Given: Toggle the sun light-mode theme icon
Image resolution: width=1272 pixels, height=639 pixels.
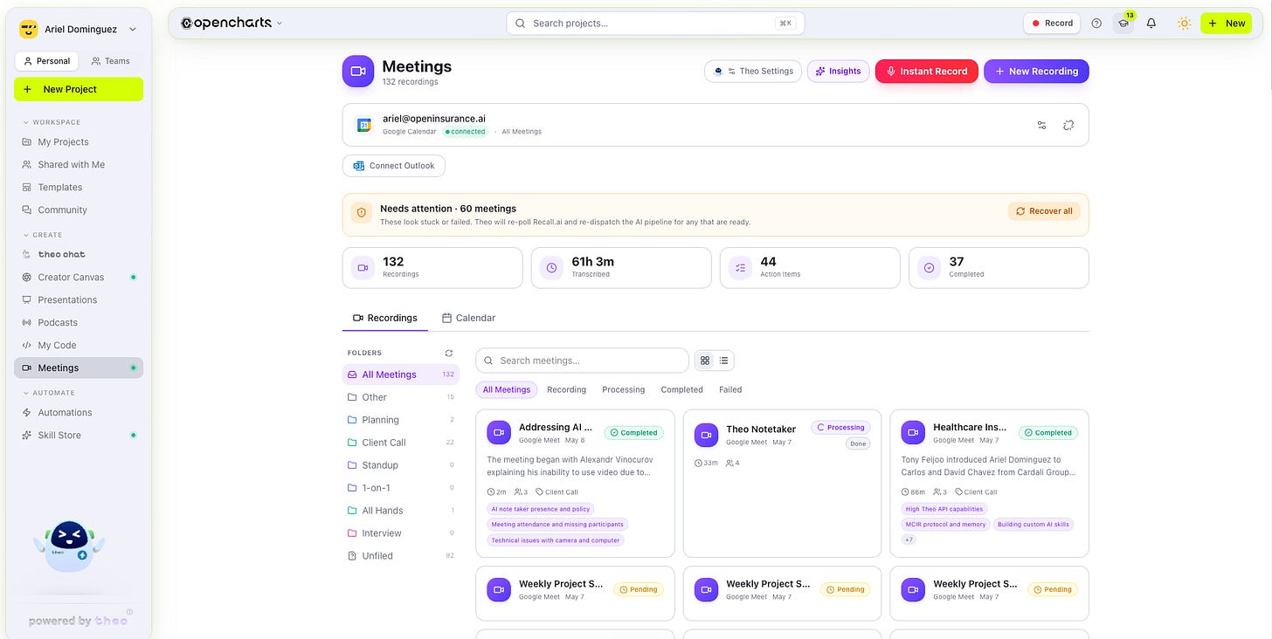Looking at the screenshot, I should (1184, 24).
